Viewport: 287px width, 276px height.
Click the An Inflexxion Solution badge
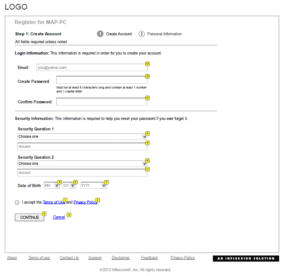(x=246, y=259)
